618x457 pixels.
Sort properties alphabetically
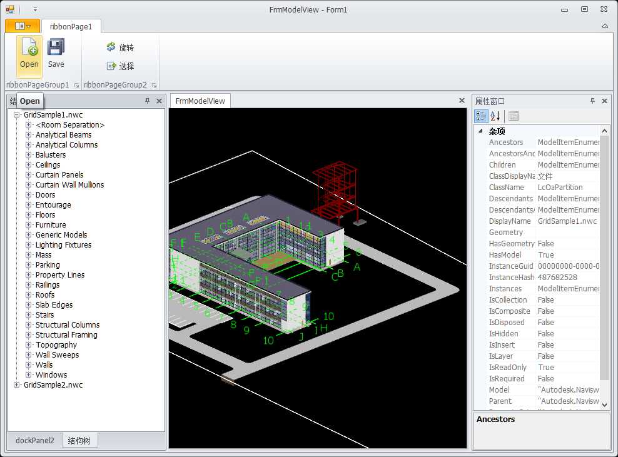(495, 116)
